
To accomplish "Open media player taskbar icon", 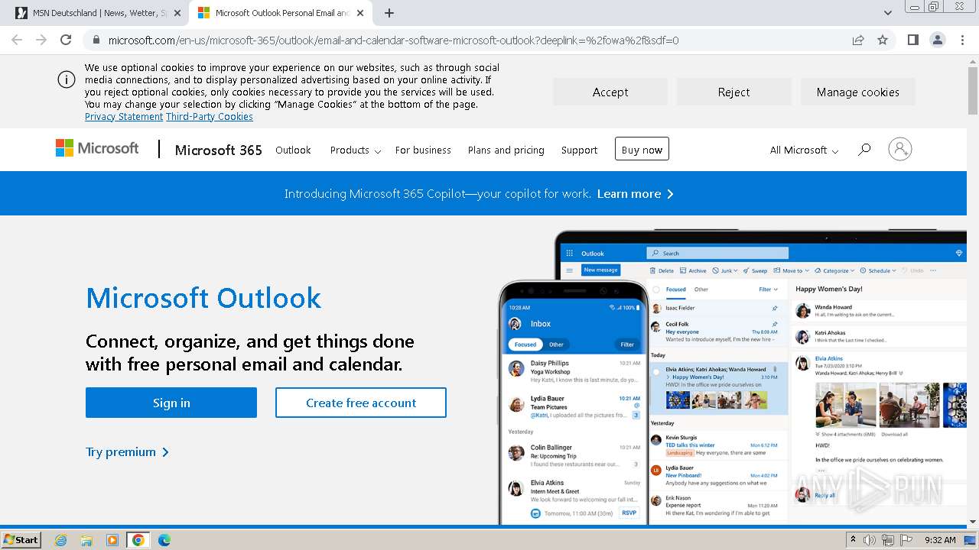I will click(112, 540).
